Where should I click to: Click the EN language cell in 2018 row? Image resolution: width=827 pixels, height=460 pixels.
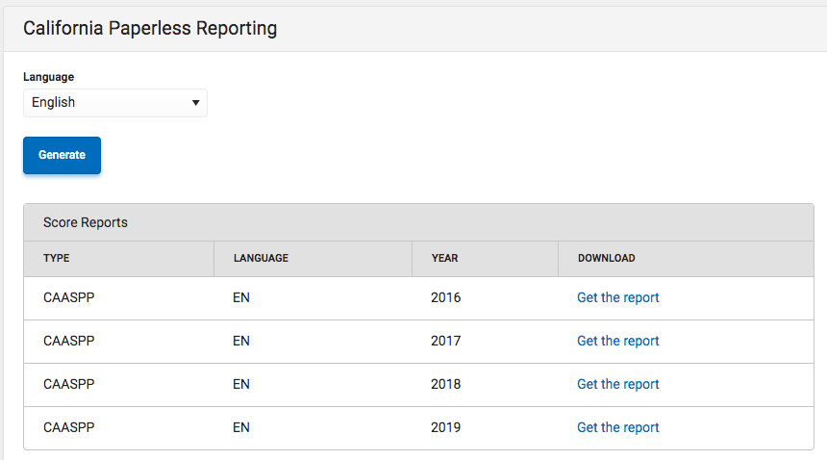click(241, 384)
